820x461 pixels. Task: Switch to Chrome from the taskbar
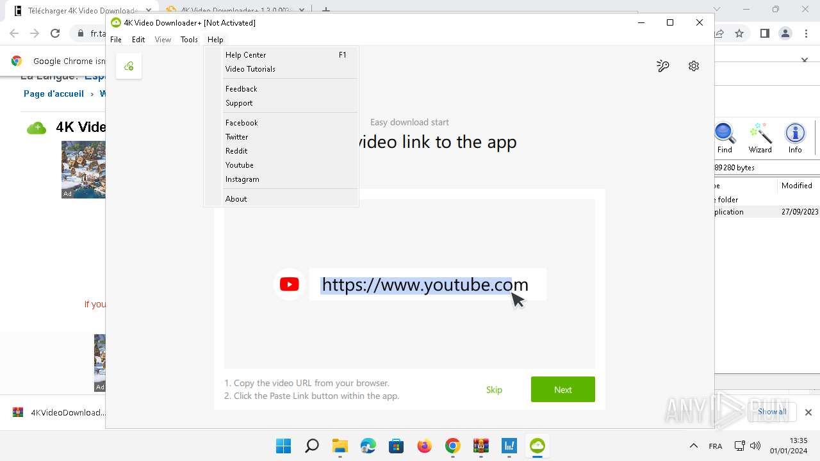coord(452,446)
